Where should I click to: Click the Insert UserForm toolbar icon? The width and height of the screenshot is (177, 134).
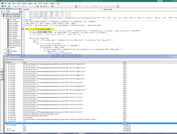[5, 6]
